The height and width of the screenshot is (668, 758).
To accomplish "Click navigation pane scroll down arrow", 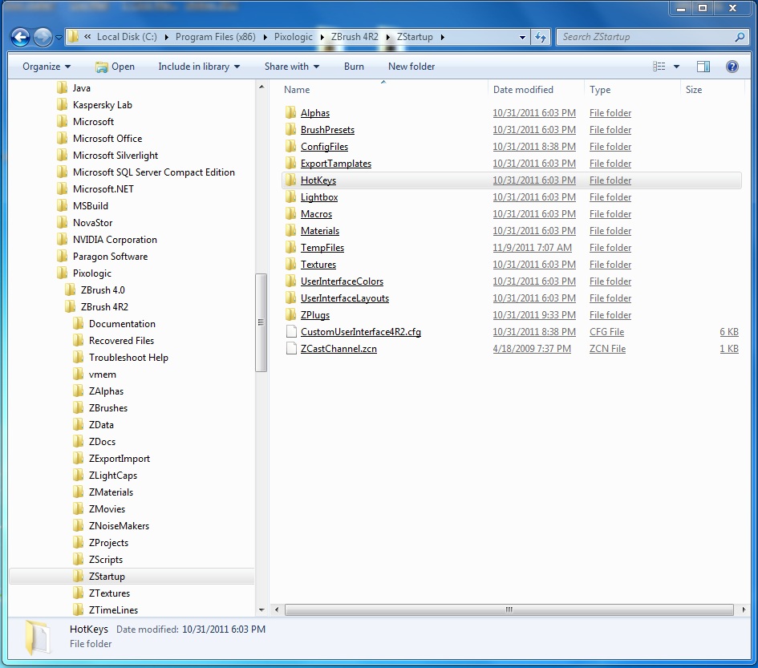I will tap(261, 610).
